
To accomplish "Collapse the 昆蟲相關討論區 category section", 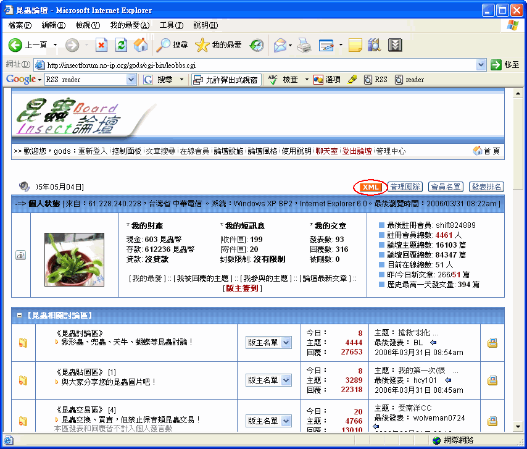I will click(20, 316).
